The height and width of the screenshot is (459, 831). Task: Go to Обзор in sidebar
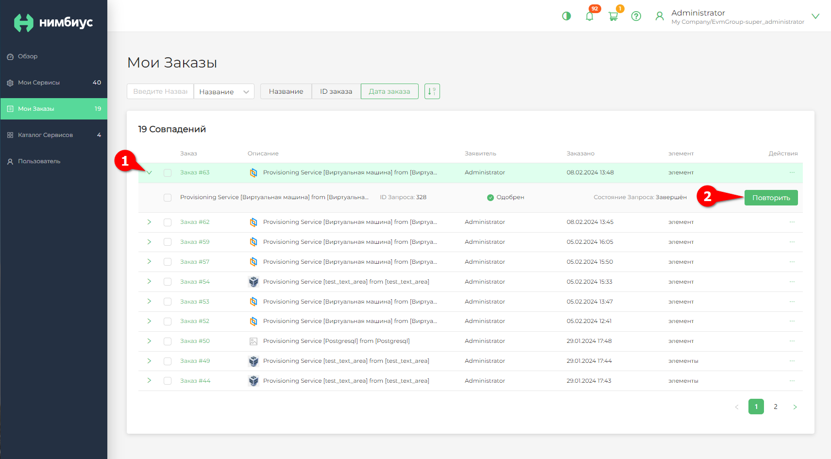coord(53,56)
